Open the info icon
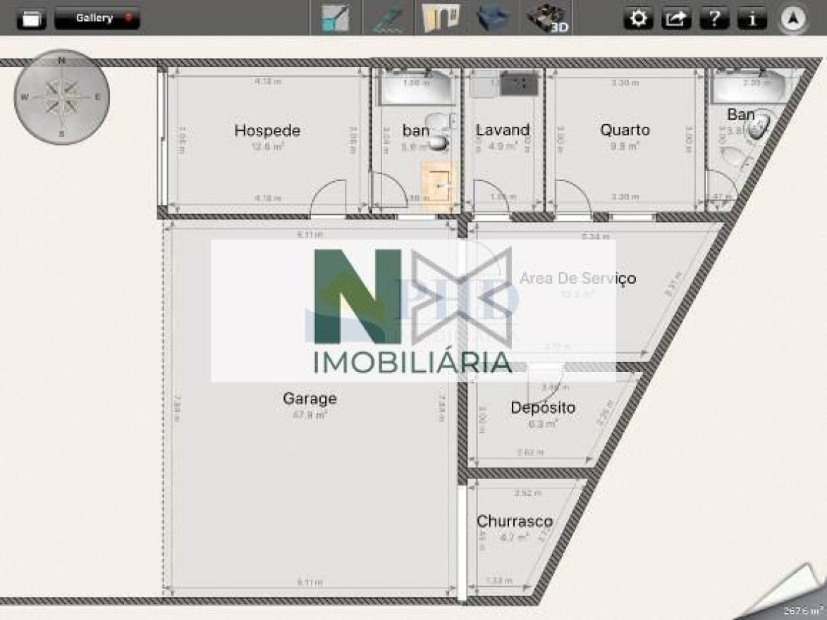The image size is (827, 620). [x=752, y=18]
